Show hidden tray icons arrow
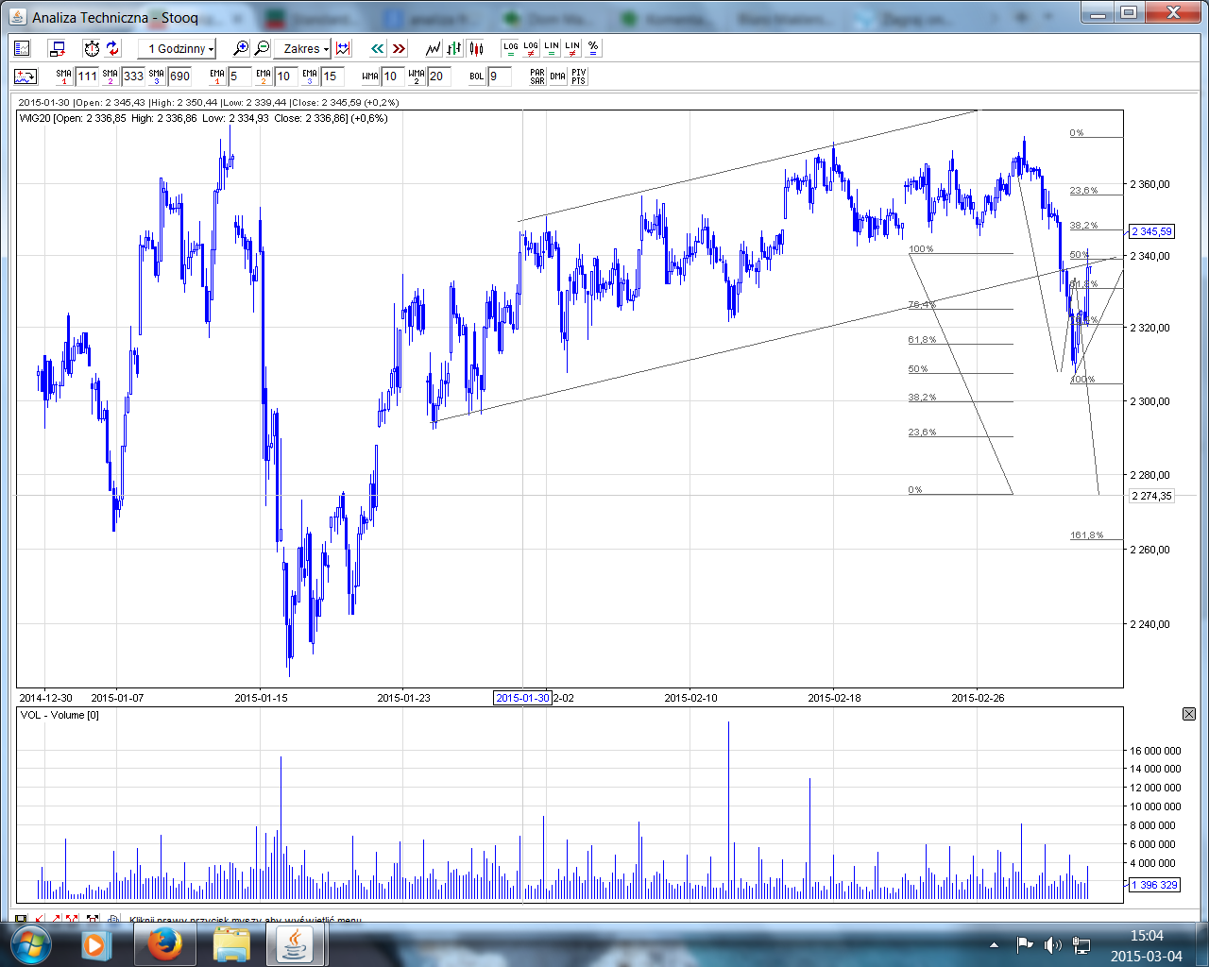1209x967 pixels. click(x=994, y=944)
